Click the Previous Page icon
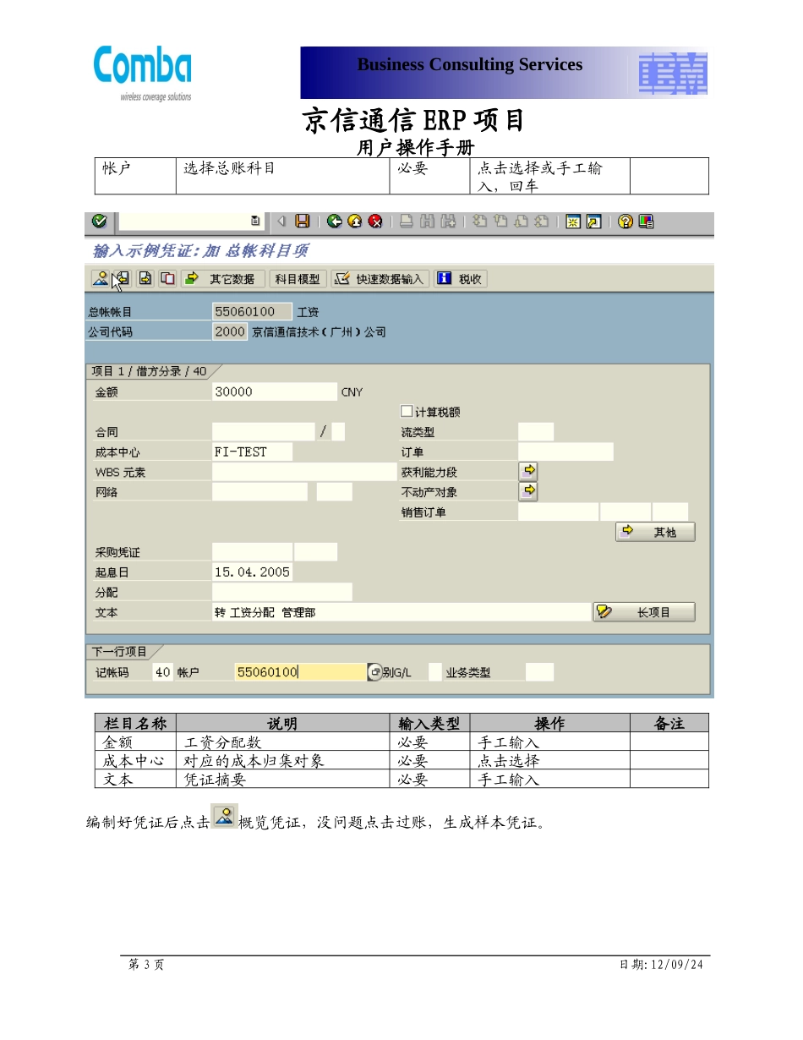The image size is (803, 1040). pyautogui.click(x=500, y=222)
